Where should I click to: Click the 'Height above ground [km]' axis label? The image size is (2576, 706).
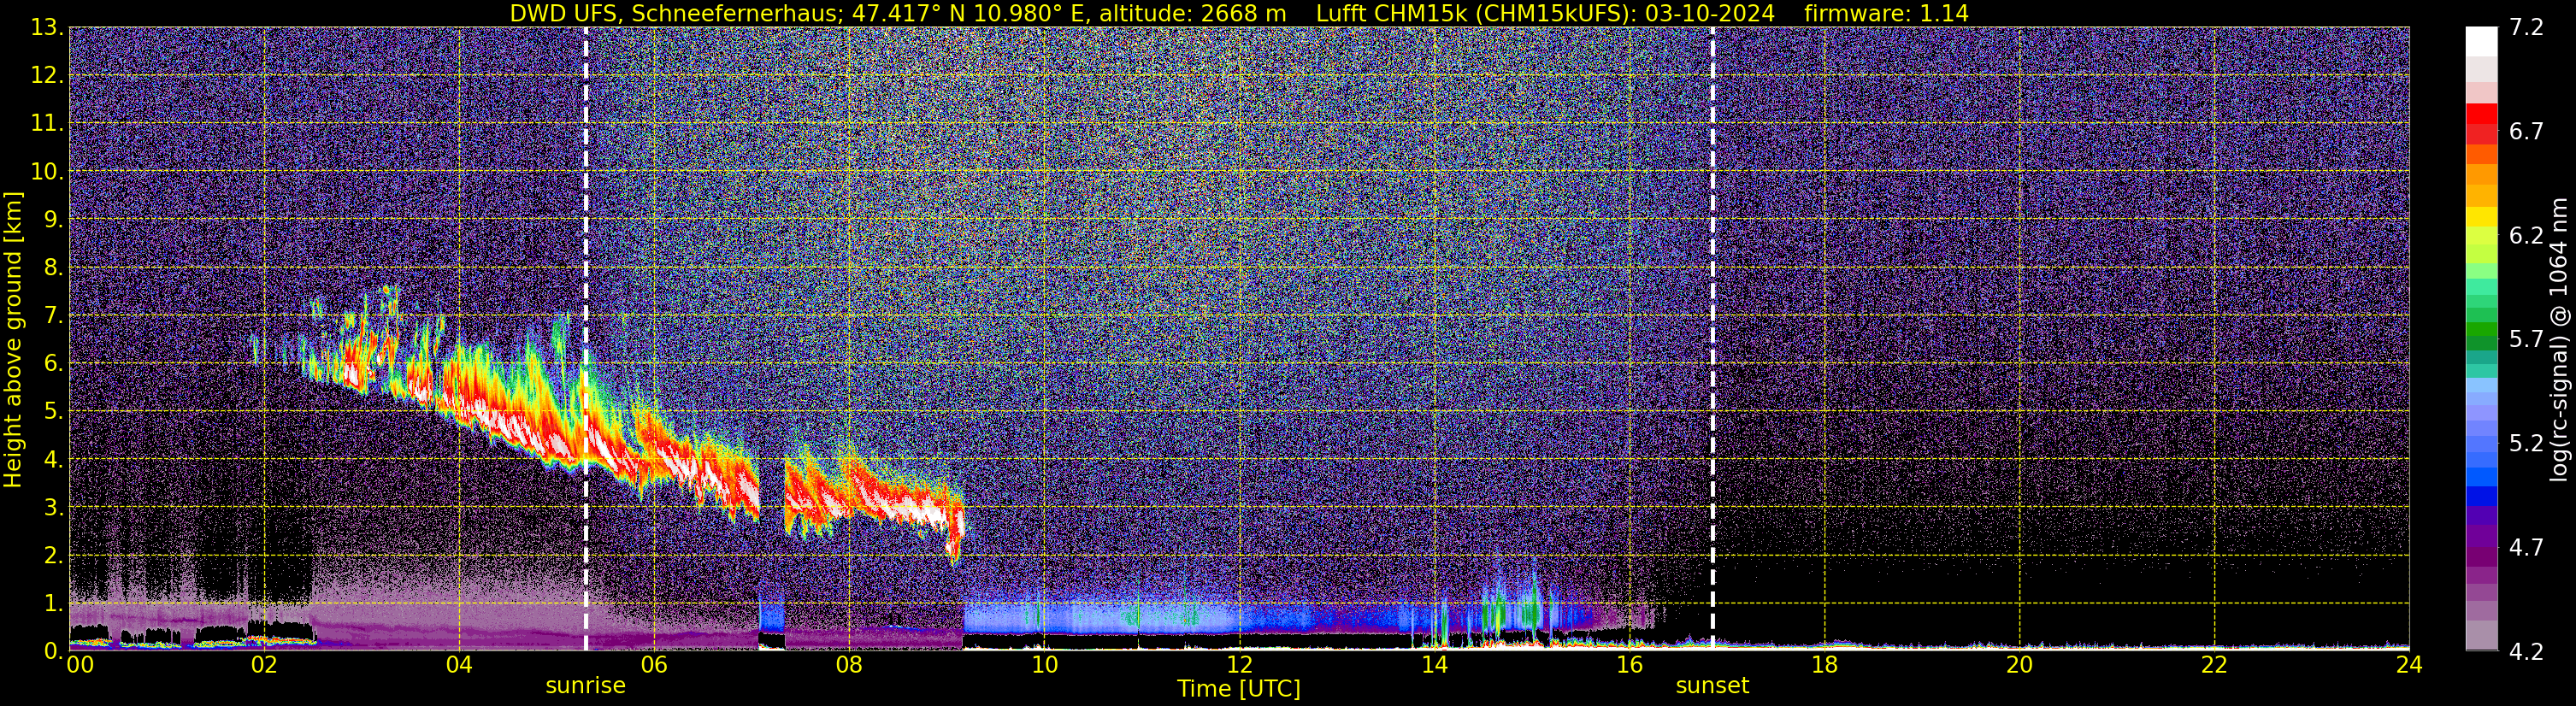(x=13, y=339)
